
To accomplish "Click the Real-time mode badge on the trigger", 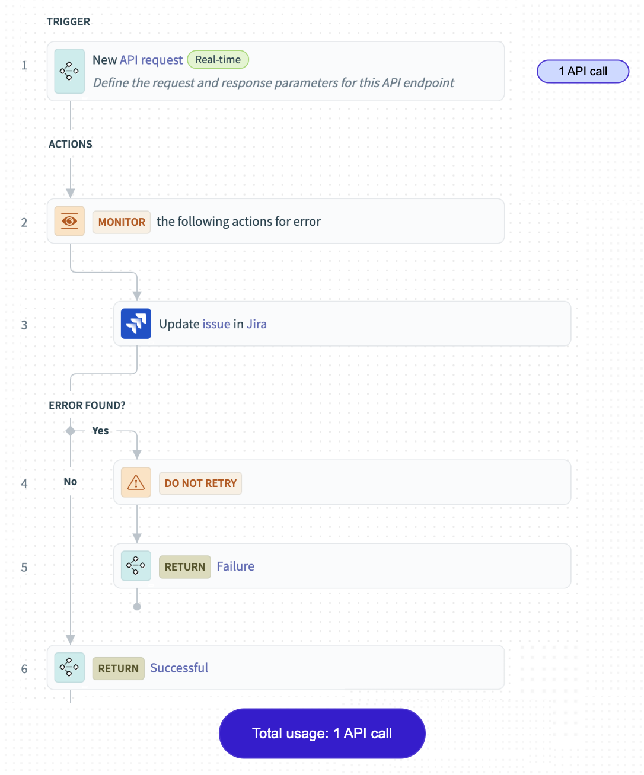I will [x=218, y=59].
